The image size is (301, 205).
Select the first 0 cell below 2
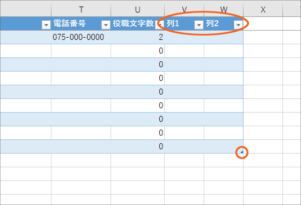click(x=137, y=51)
